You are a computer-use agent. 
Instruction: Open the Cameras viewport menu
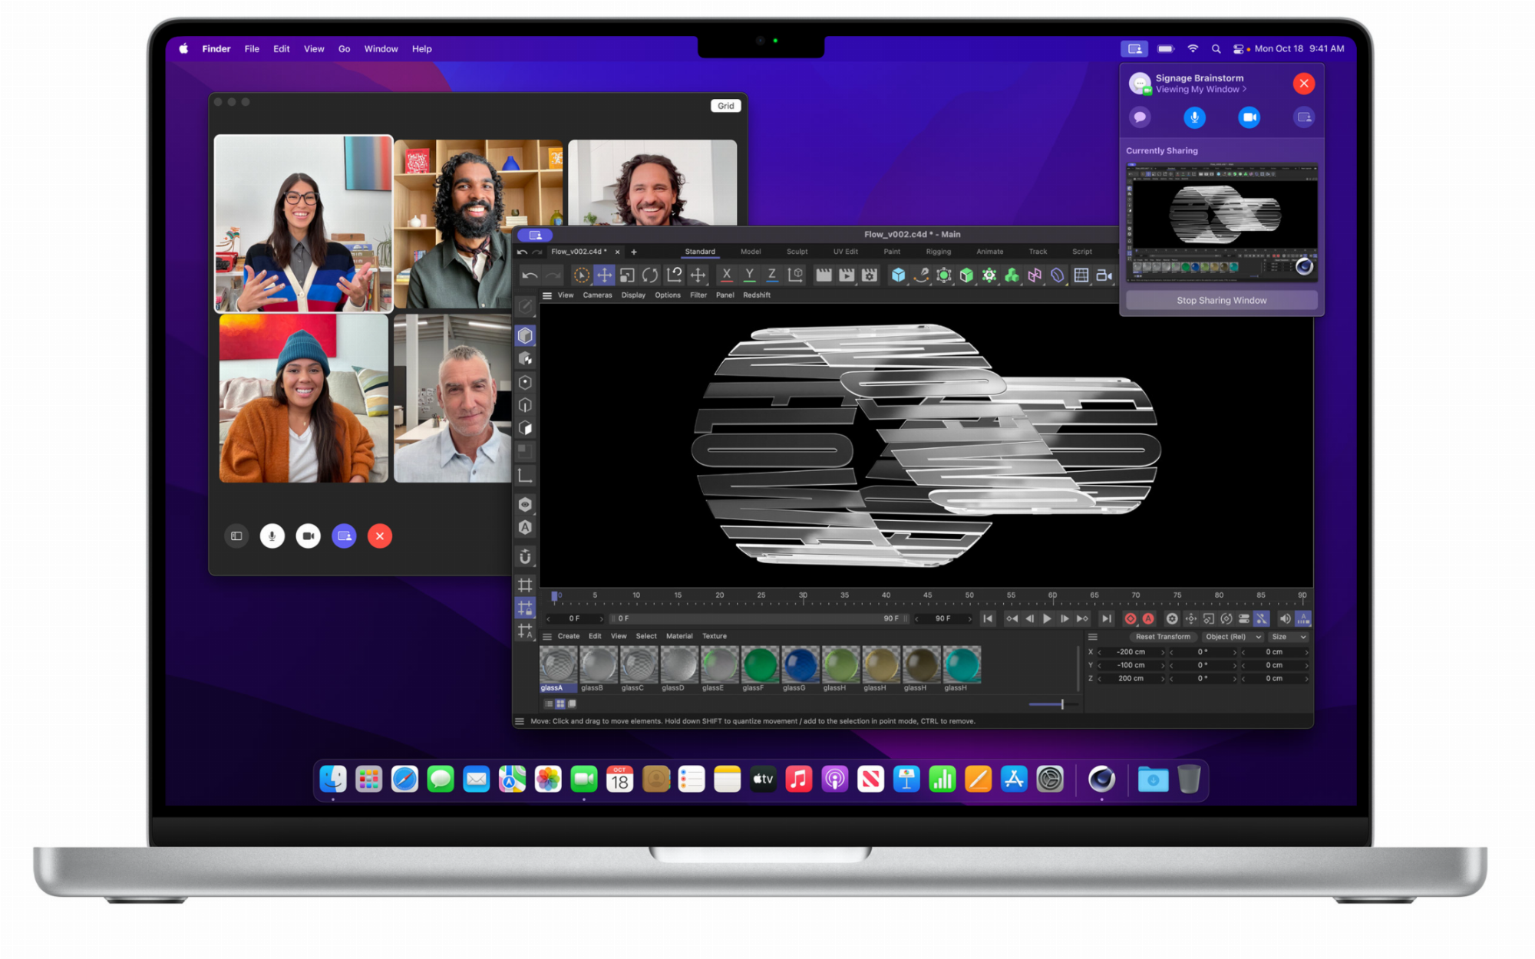tap(597, 295)
